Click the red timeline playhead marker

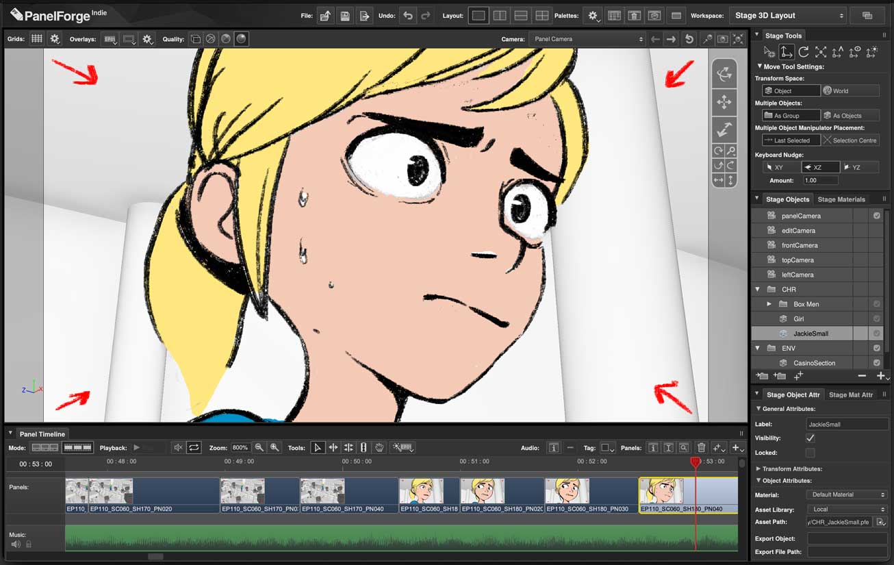pyautogui.click(x=695, y=463)
